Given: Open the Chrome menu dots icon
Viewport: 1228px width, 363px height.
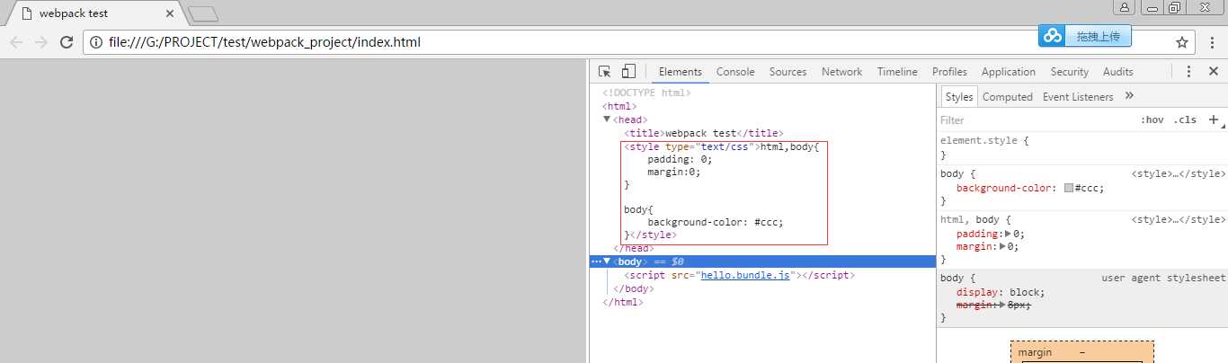Looking at the screenshot, I should click(x=1212, y=42).
